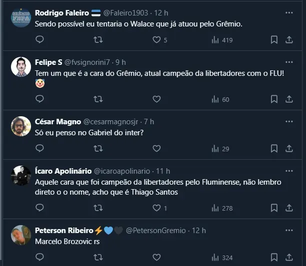Open the 12 h timestamp on Peterson's tweet

pos(199,231)
